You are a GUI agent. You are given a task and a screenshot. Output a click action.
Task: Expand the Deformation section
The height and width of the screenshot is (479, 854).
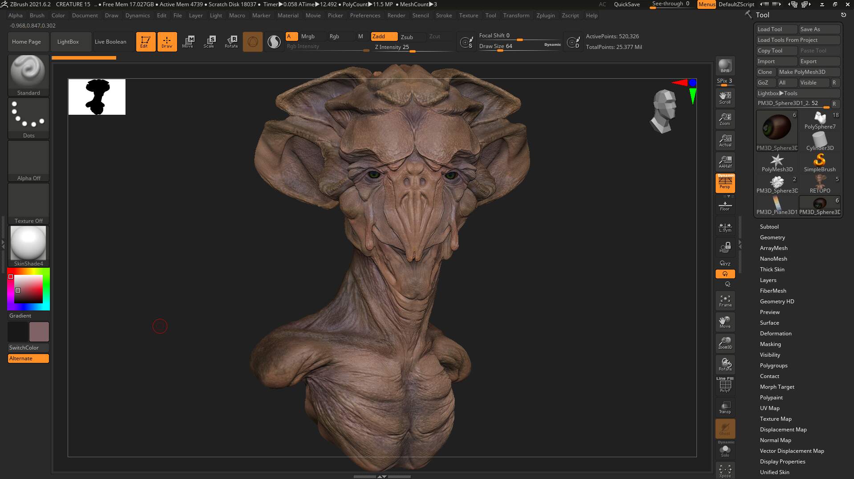click(x=776, y=334)
